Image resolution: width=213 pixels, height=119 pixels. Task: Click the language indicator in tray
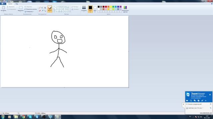tap(190, 117)
